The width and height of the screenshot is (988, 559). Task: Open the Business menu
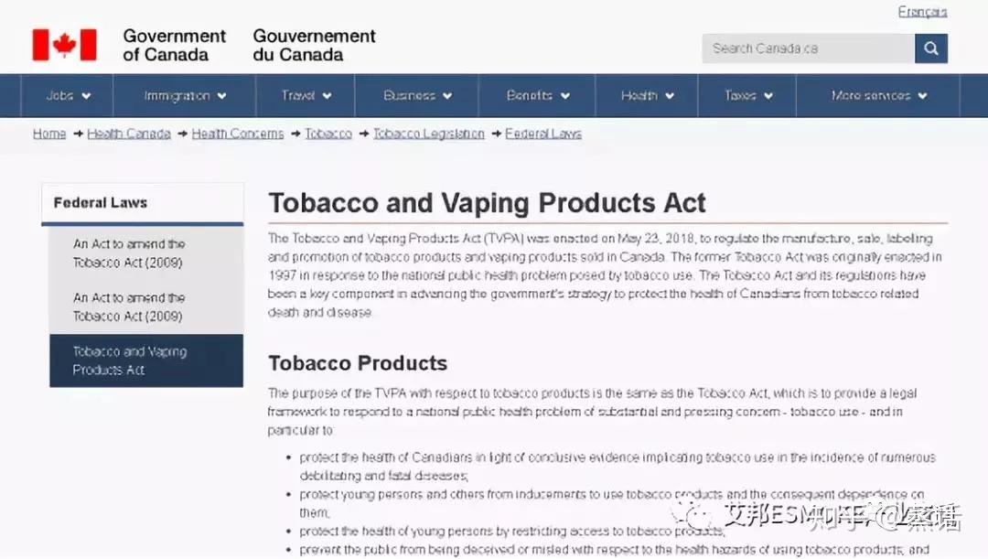[x=417, y=96]
